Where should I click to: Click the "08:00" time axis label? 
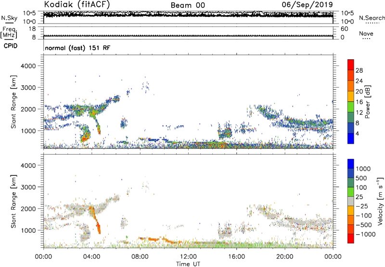[140, 257]
